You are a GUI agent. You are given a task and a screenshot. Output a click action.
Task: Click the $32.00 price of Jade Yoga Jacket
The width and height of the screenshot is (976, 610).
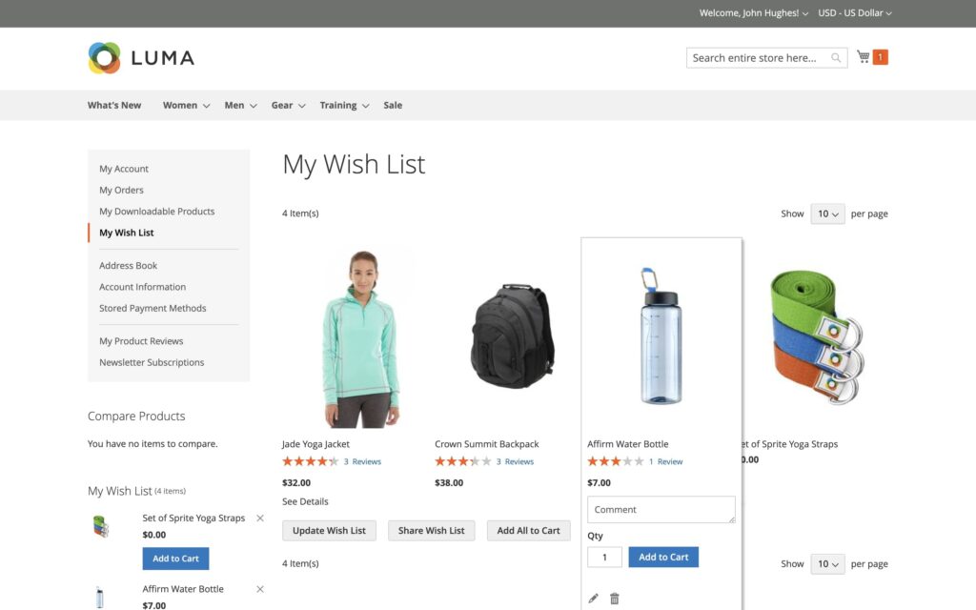click(296, 482)
